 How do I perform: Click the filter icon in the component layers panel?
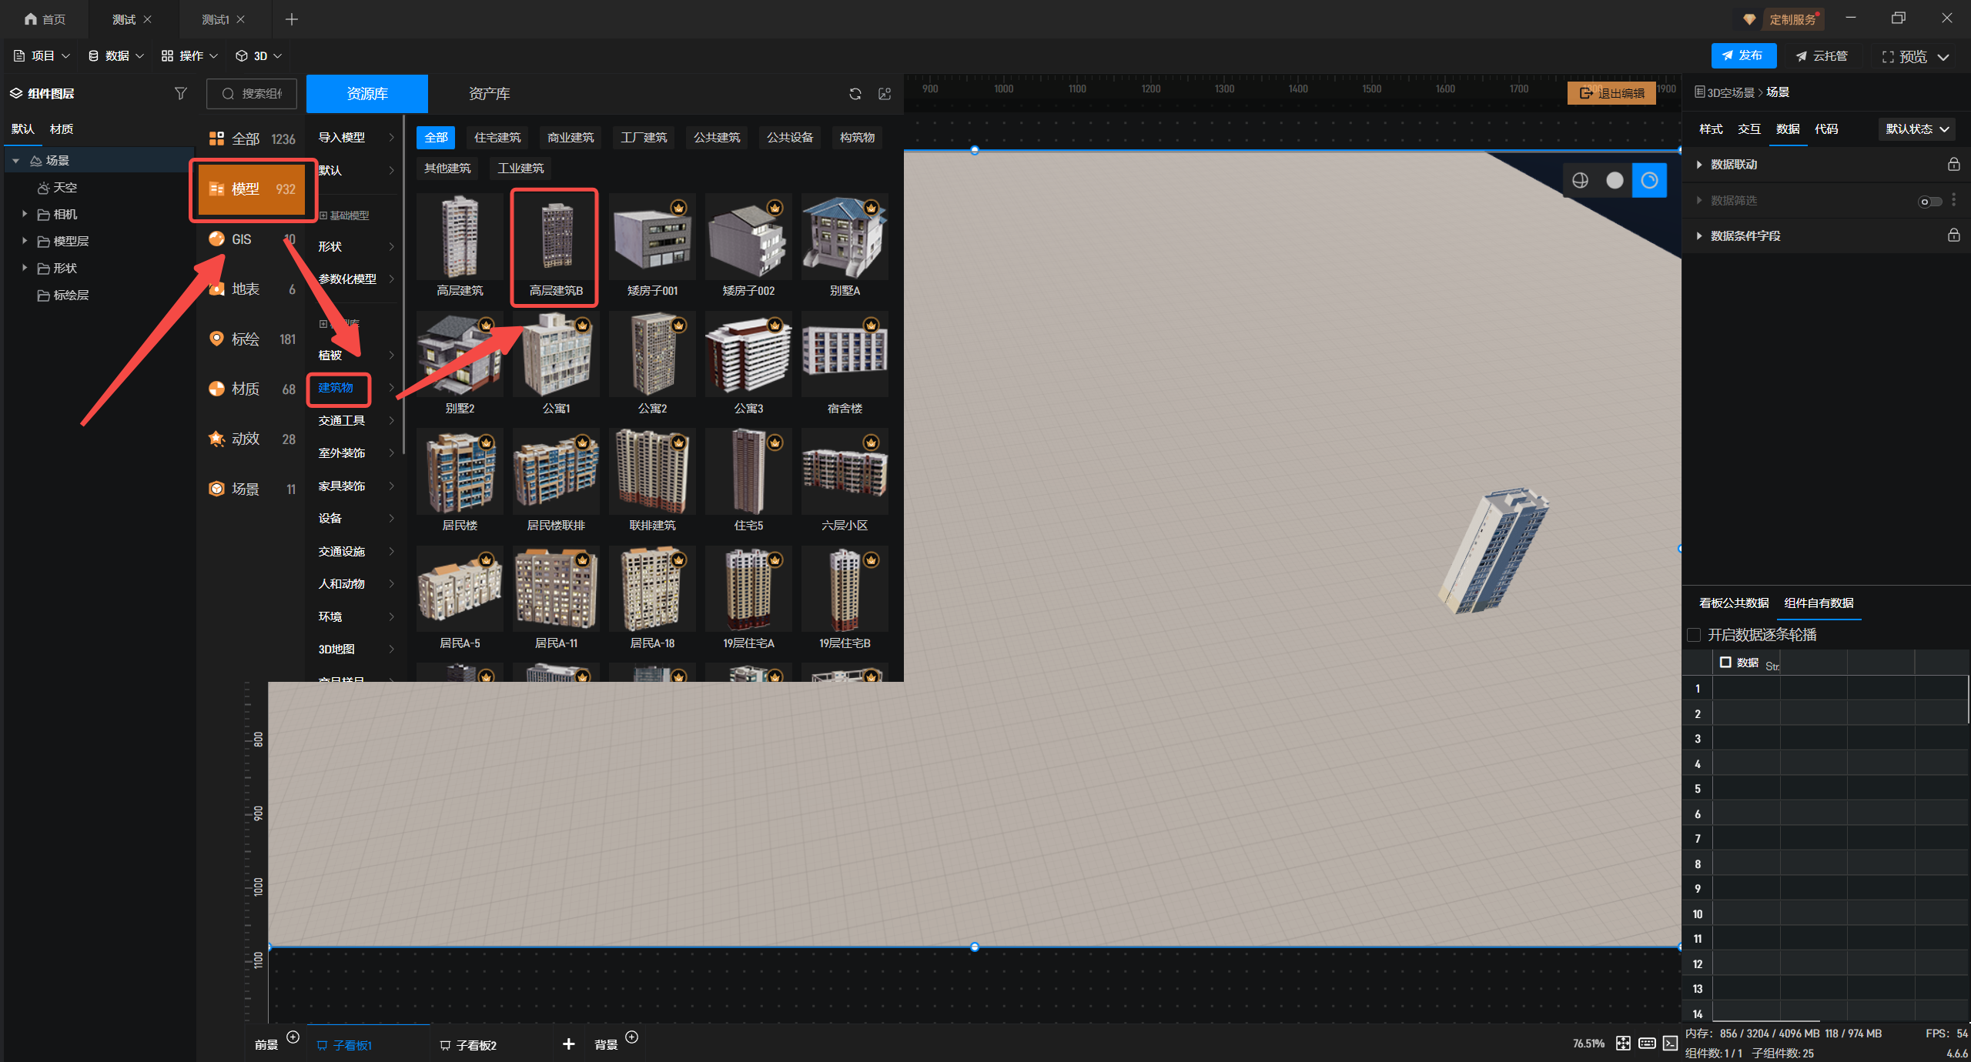tap(180, 93)
